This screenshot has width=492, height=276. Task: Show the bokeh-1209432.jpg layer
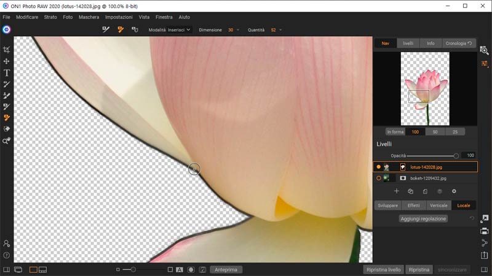378,178
